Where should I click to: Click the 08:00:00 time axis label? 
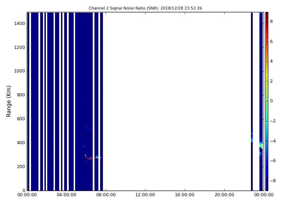[x=106, y=195]
